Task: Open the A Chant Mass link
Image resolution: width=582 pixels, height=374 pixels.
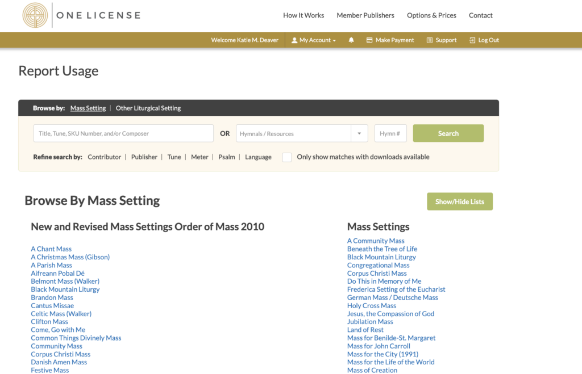Action: pos(51,249)
